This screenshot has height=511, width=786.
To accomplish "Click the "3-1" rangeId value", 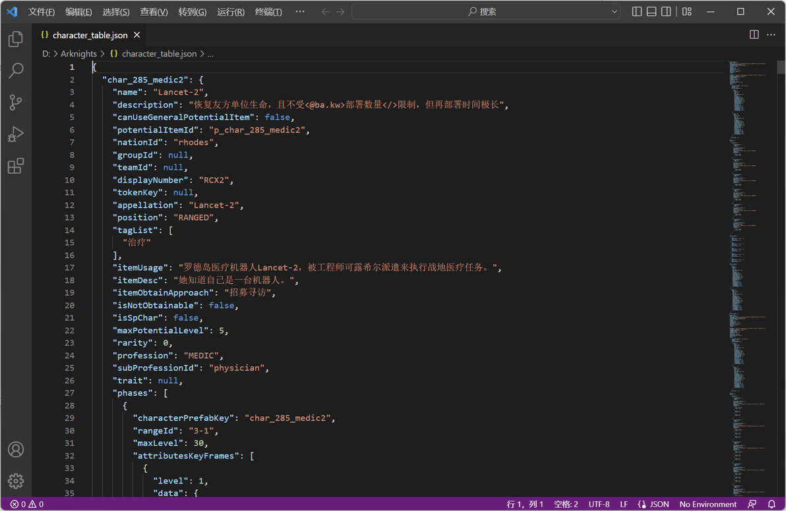I will point(201,431).
